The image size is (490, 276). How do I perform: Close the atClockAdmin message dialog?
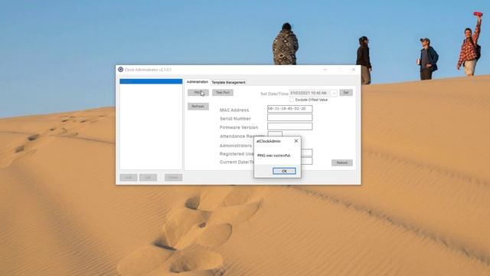point(296,141)
